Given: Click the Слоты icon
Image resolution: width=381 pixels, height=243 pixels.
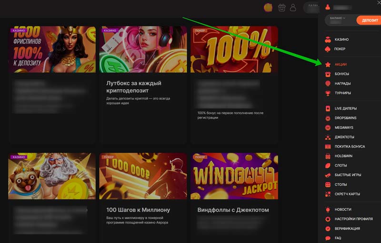Looking at the screenshot, I should [x=328, y=166].
